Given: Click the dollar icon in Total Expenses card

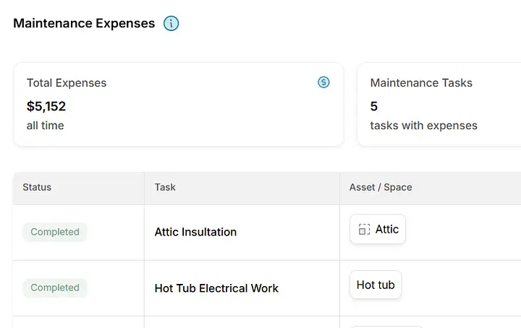Looking at the screenshot, I should tap(323, 82).
